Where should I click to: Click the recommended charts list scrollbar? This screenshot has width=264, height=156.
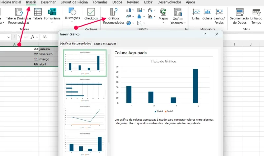(x=109, y=98)
